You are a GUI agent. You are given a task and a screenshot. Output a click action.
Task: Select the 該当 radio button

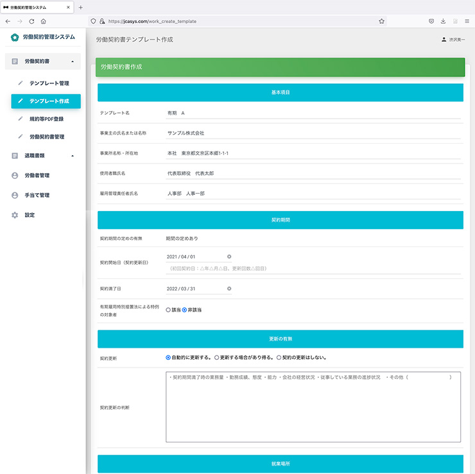(168, 310)
